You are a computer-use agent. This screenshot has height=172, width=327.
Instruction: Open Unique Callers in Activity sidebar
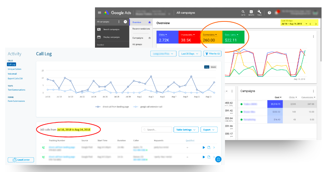pos(15,69)
